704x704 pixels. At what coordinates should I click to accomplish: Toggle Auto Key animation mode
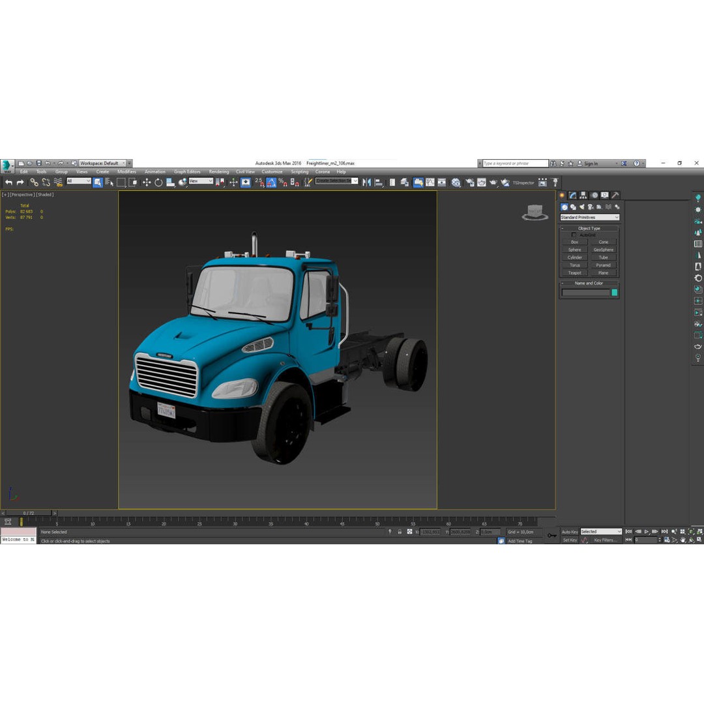pyautogui.click(x=570, y=531)
